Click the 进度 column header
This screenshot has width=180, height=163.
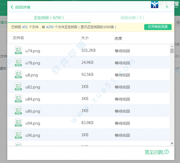pyautogui.click(x=118, y=38)
